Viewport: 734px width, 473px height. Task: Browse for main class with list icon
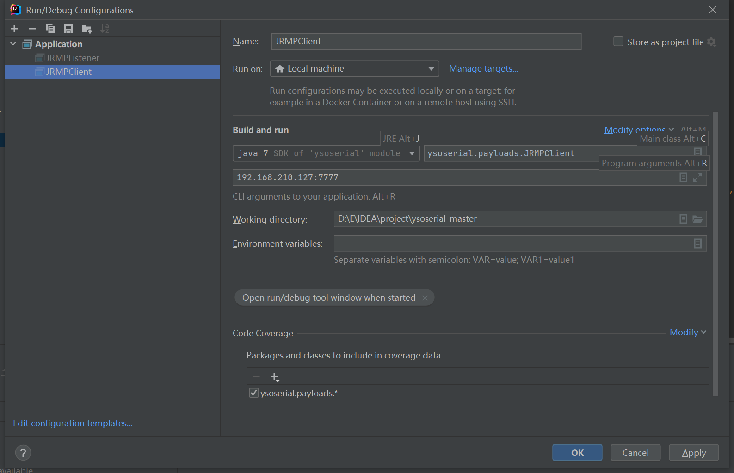(x=697, y=152)
